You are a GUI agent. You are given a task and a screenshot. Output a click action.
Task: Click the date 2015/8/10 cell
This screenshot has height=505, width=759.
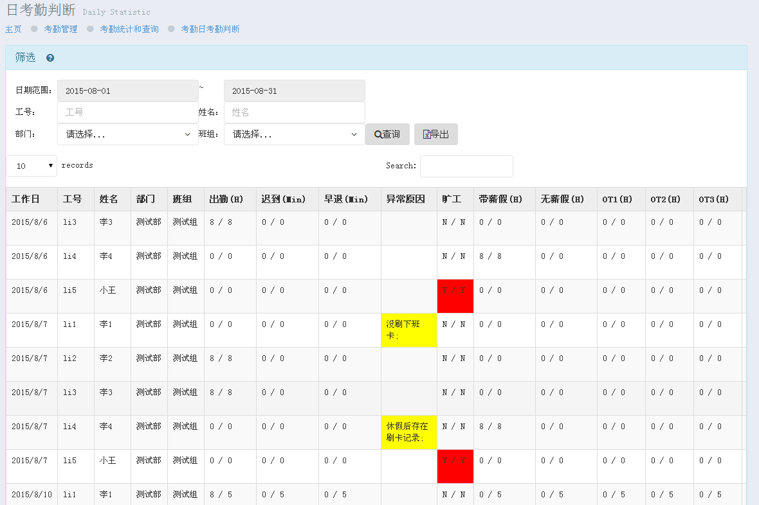(32, 494)
